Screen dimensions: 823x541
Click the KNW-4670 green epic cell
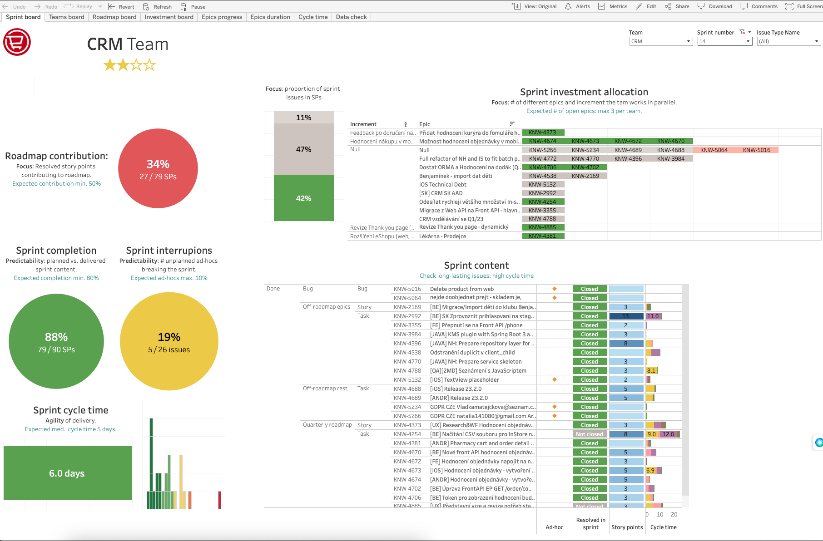pyautogui.click(x=671, y=141)
